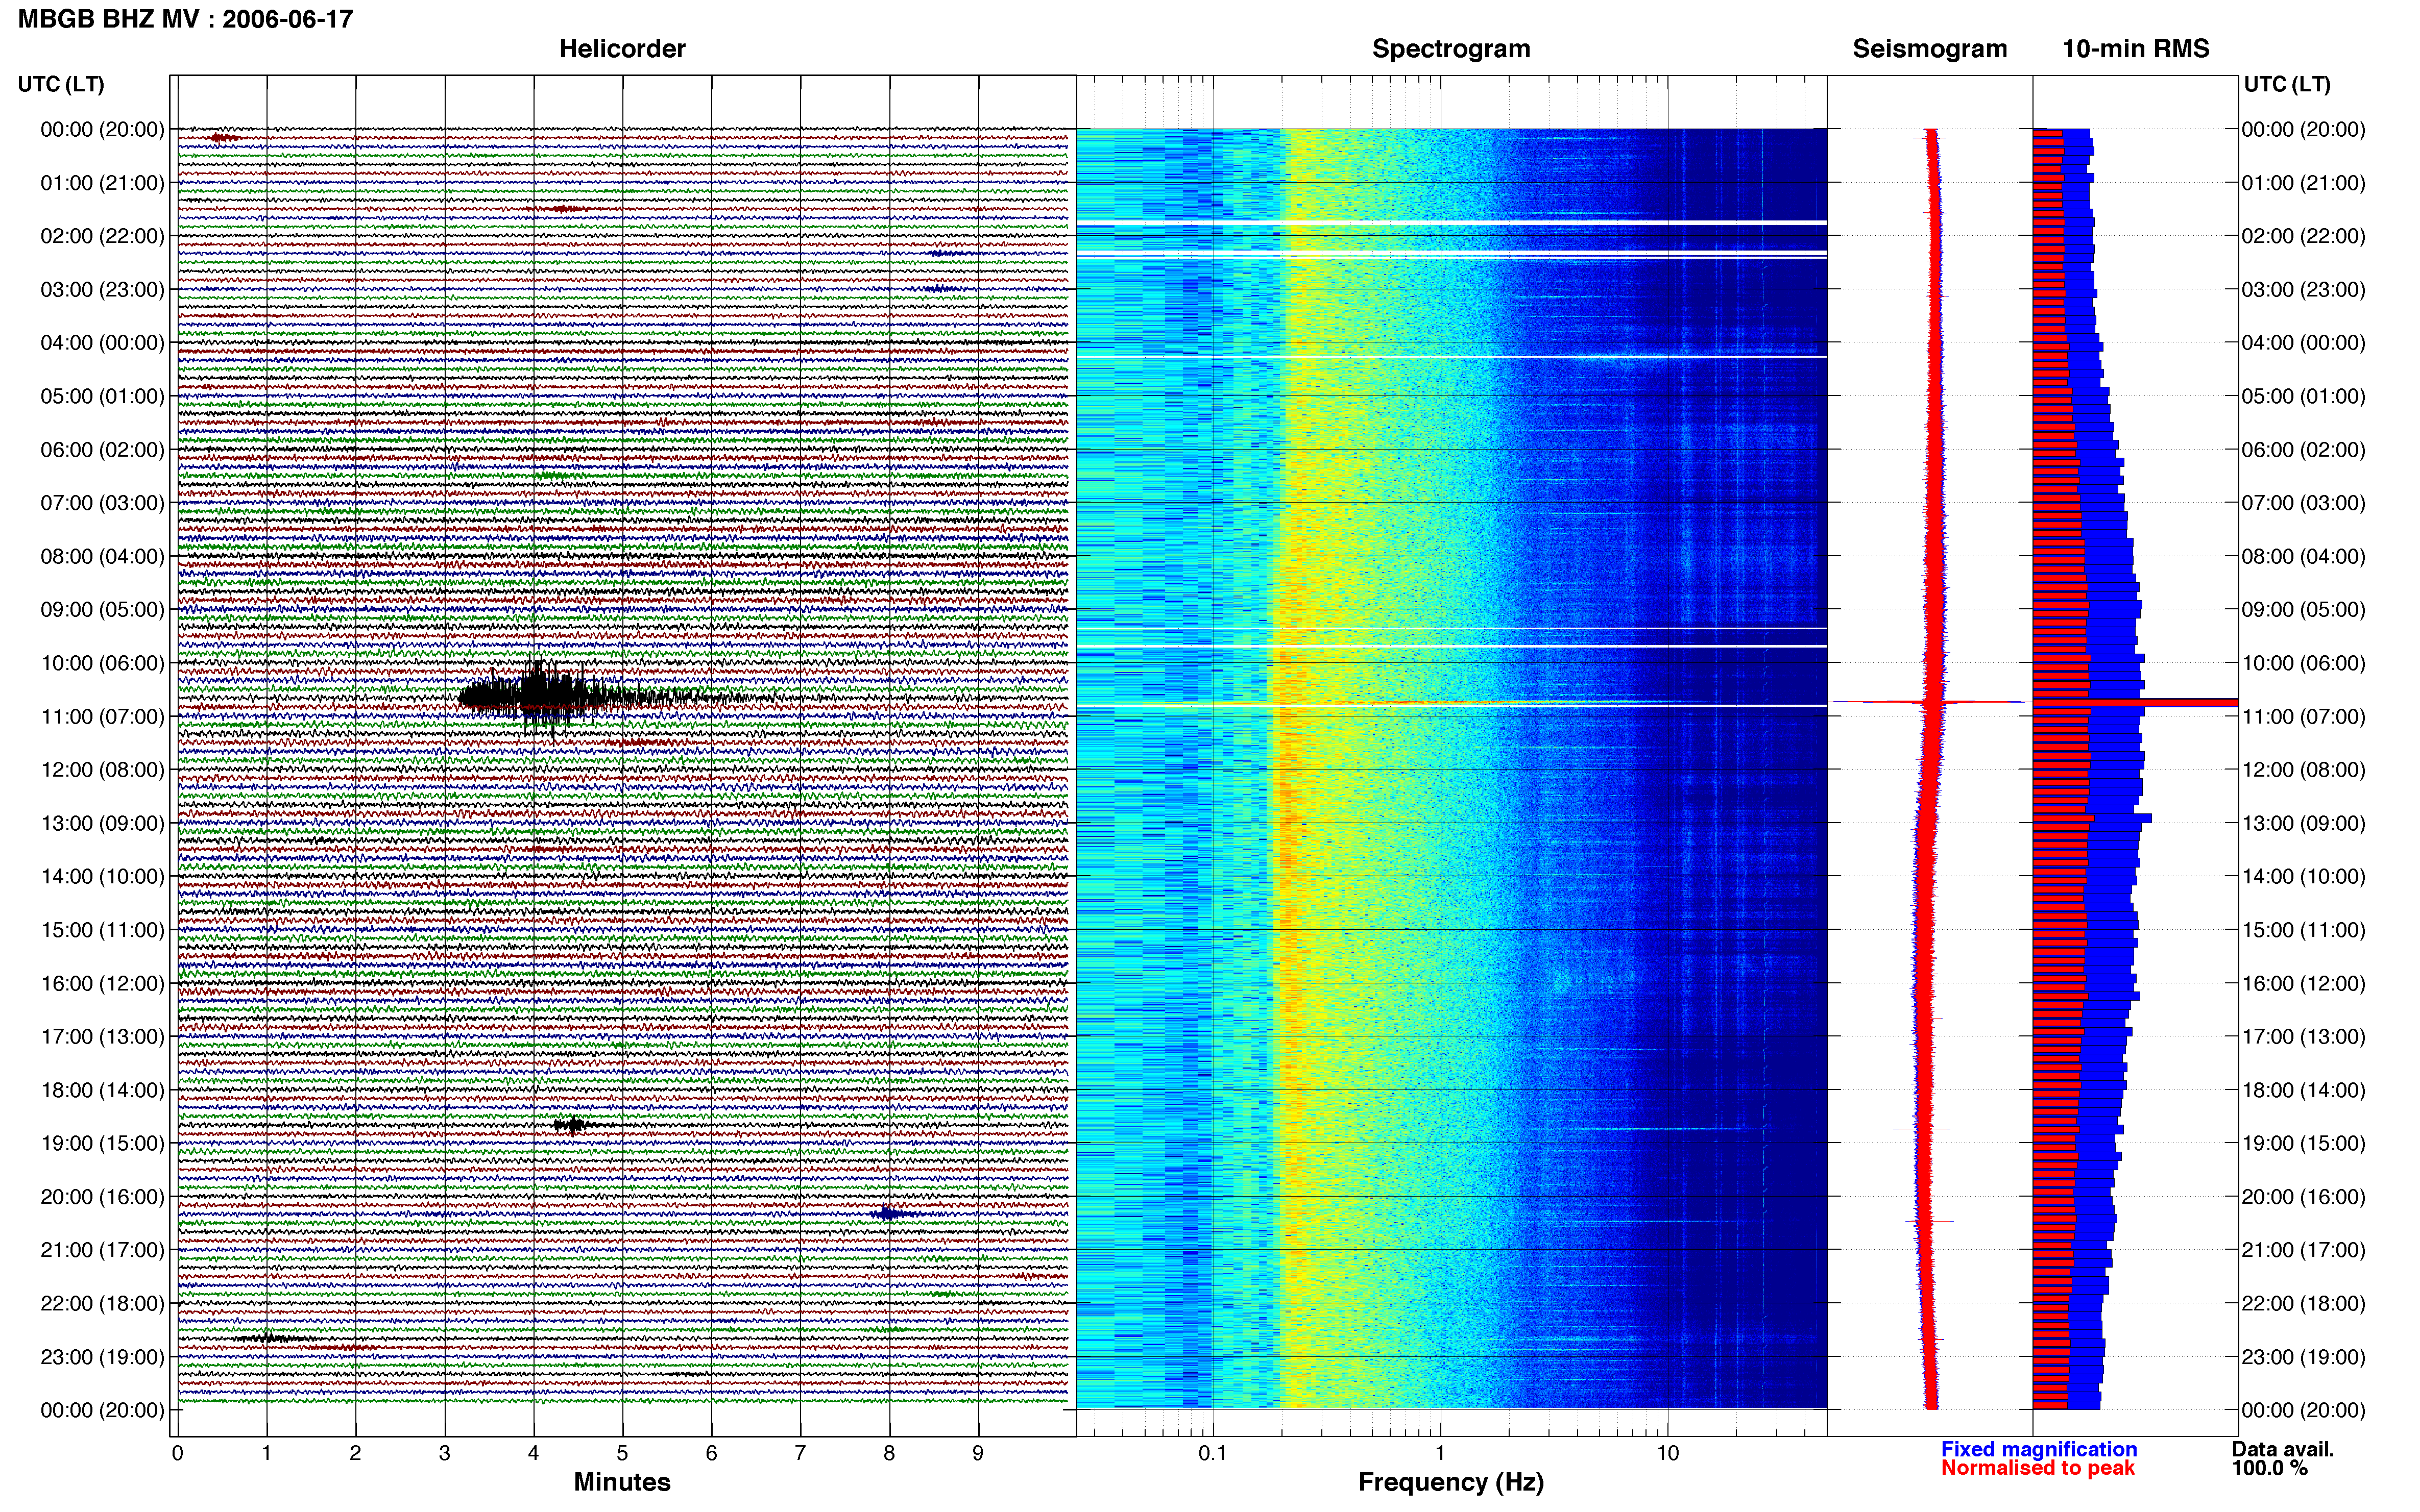Click the white gap line near 01:45 in spectrogram

[1450, 222]
